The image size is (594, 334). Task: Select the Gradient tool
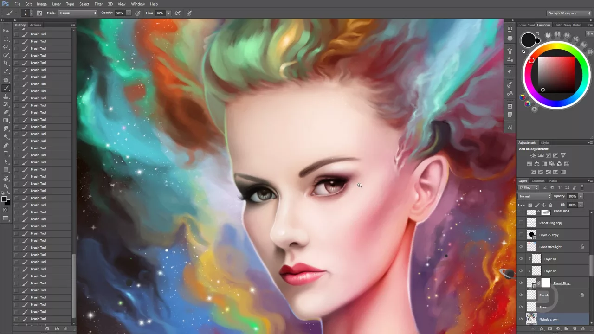pyautogui.click(x=6, y=120)
